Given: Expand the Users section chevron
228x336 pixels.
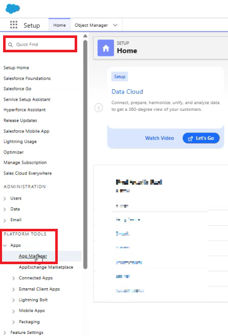Looking at the screenshot, I should [5, 199].
